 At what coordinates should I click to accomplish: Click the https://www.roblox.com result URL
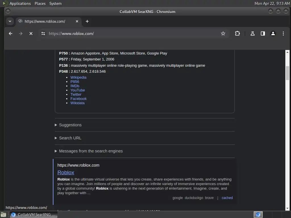tap(78, 165)
